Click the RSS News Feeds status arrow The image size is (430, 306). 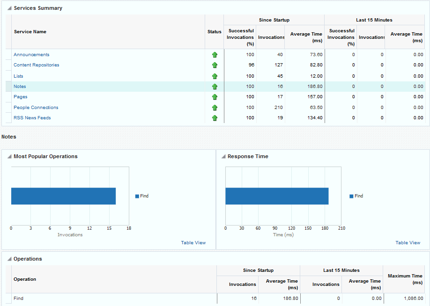tap(215, 118)
